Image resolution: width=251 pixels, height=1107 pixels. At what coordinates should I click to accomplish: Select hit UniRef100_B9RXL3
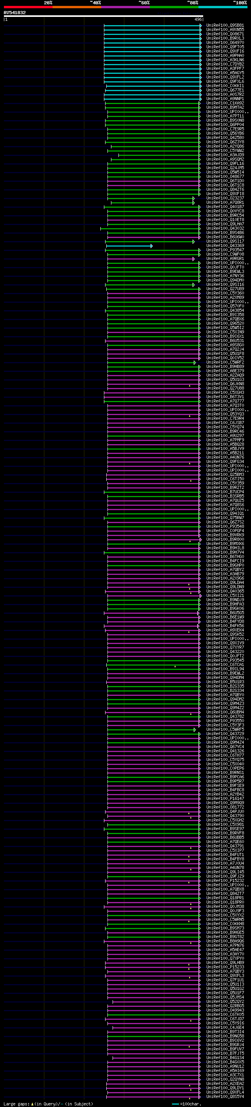[225, 38]
